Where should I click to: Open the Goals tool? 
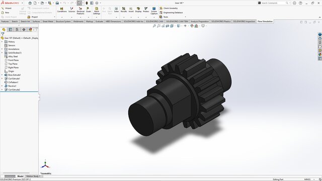click(89, 10)
